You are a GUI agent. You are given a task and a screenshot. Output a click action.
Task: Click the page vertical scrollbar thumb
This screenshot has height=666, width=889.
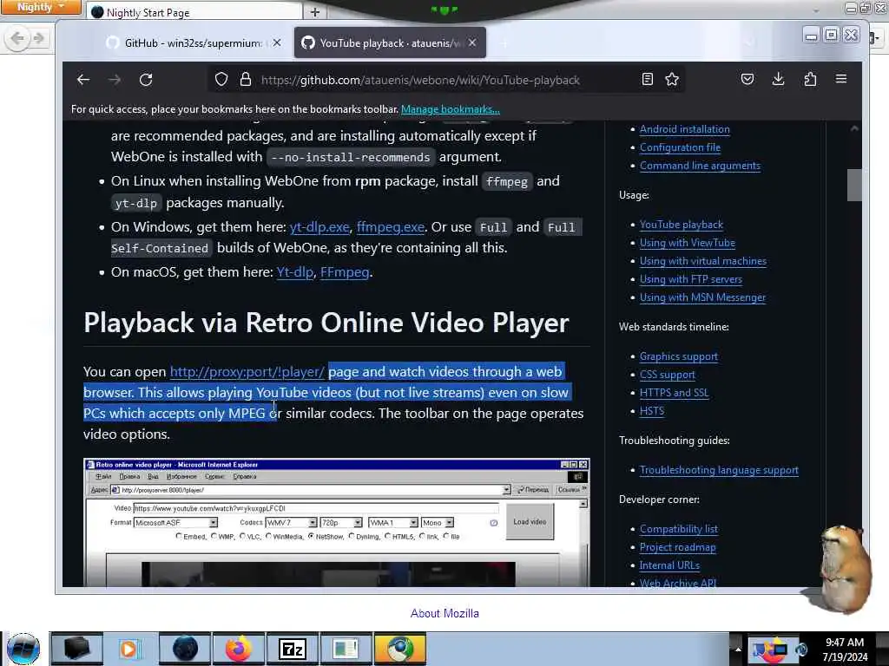pos(854,185)
